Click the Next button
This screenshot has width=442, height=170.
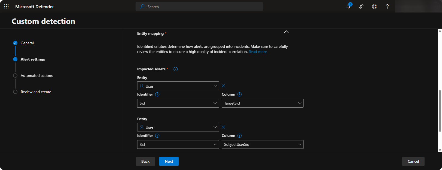tap(169, 161)
